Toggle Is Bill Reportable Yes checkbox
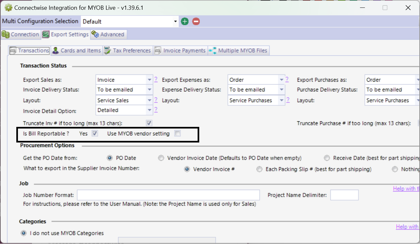This screenshot has height=244, width=420. click(95, 133)
